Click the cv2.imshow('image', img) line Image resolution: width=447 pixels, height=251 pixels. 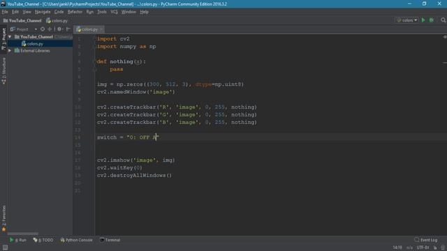(135, 160)
